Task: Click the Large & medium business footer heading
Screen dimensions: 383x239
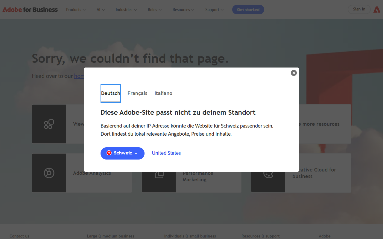Action: pos(111,236)
